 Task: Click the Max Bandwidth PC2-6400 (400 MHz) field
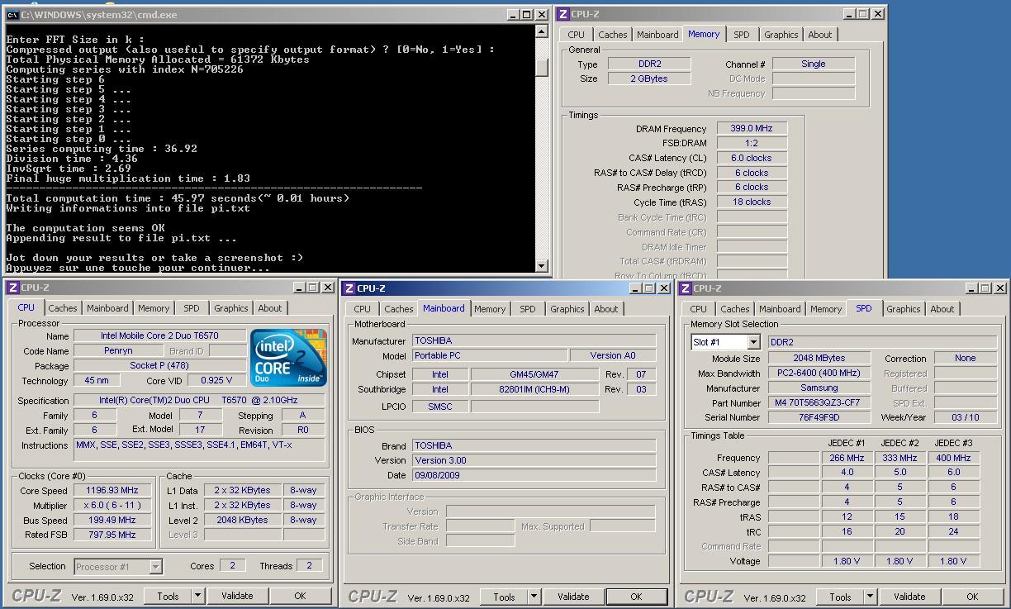tap(819, 373)
